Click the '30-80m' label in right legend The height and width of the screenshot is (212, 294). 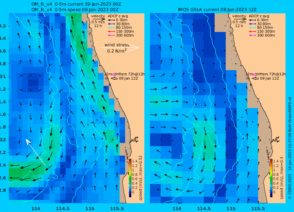point(264,24)
